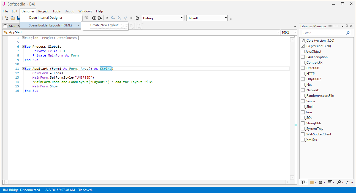Collapse the AppStart sub in code
356x193 pixels.
(x=23, y=69)
